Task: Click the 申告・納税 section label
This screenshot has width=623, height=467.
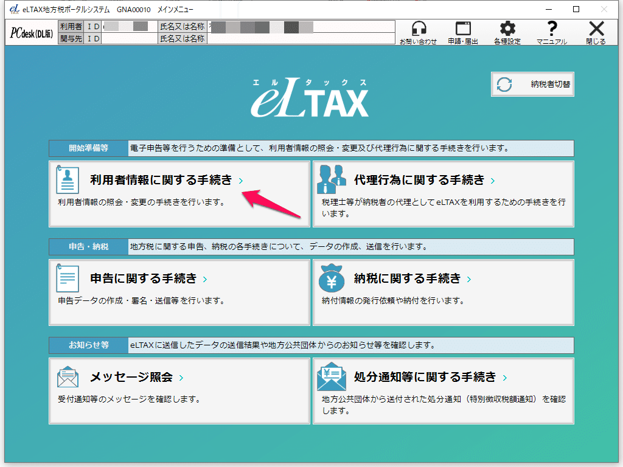Action: (89, 247)
